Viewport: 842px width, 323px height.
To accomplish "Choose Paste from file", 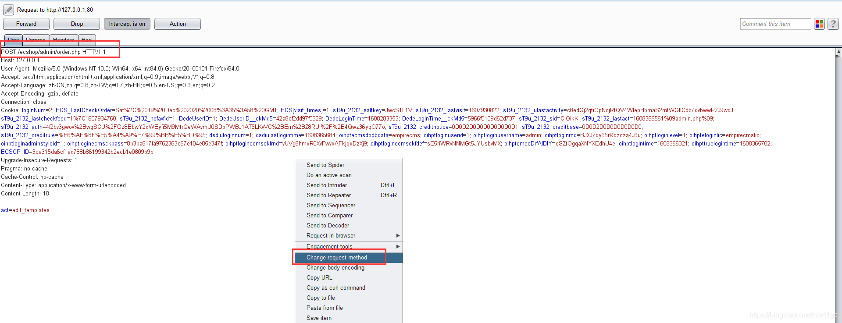I will coord(349,308).
